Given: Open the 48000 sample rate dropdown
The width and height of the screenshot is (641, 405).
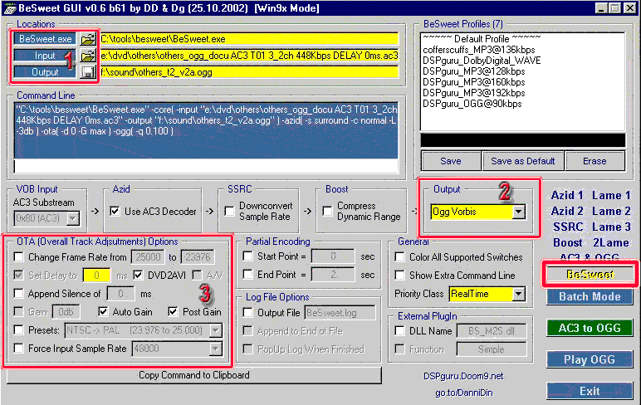Looking at the screenshot, I should 215,349.
